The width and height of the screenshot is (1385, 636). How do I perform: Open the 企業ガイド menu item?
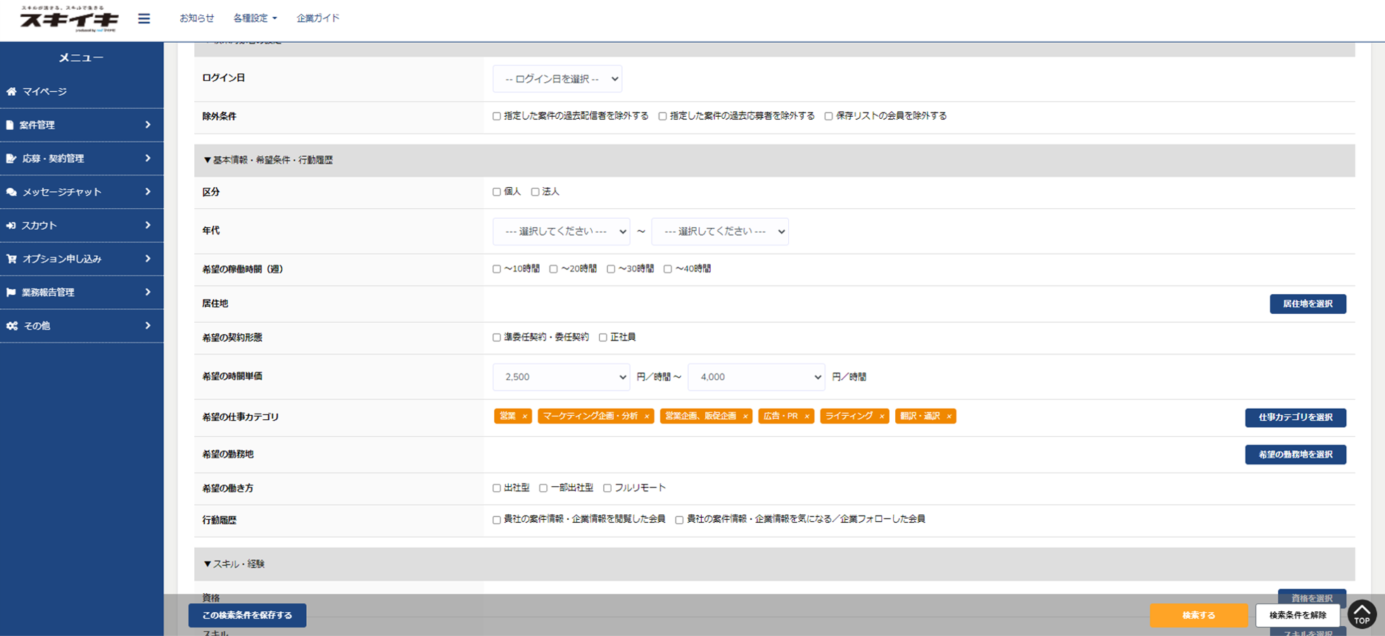(317, 18)
